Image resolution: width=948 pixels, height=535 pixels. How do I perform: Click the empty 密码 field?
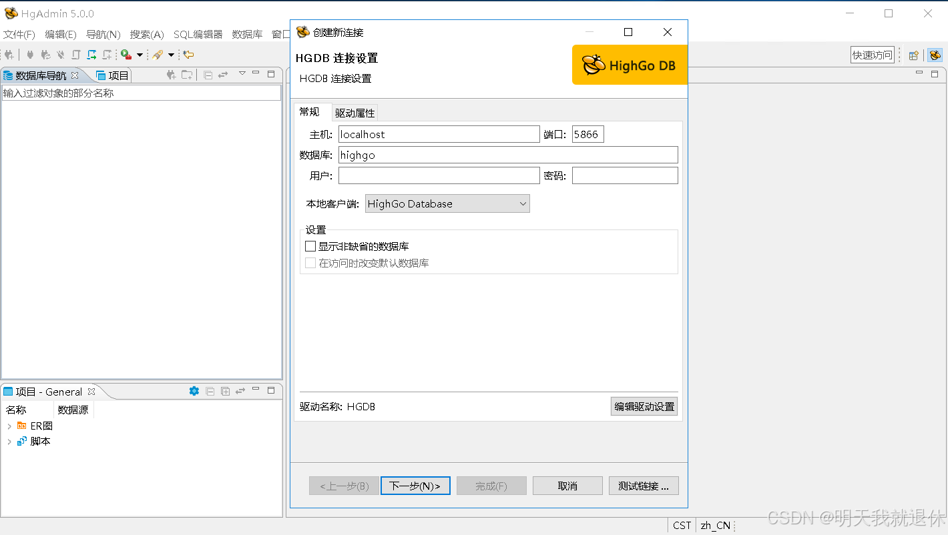click(x=625, y=175)
